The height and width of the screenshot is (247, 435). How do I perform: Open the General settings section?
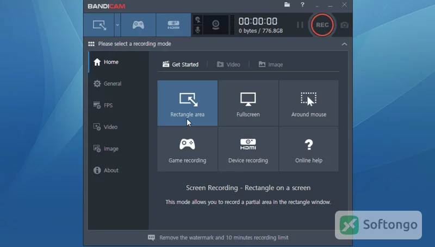pos(119,83)
